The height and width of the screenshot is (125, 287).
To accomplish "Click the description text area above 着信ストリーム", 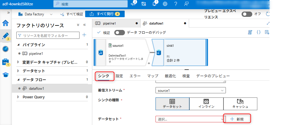I will [191, 81].
